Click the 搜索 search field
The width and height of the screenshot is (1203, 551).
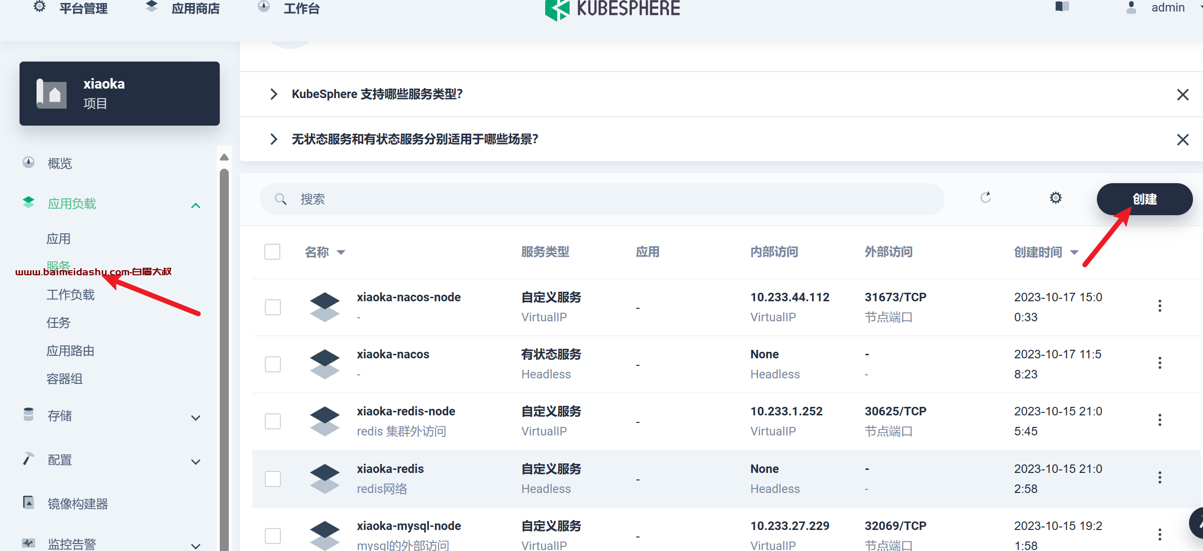pos(602,199)
